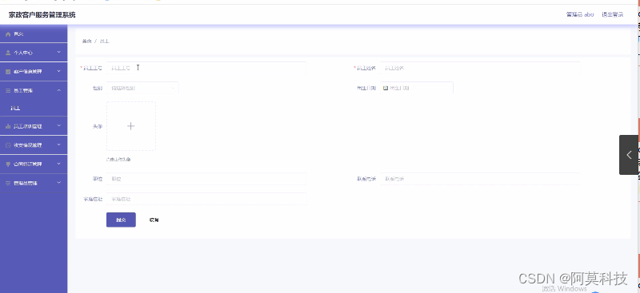Open the 客户信息管理 sidebar menu
This screenshot has height=293, width=640.
point(34,72)
